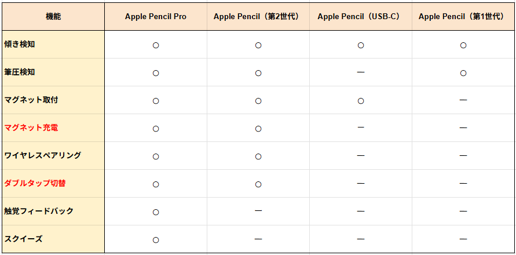Click the circle for Pencil Pro スクイーズ
Screen dimensions: 516x255
tap(156, 240)
